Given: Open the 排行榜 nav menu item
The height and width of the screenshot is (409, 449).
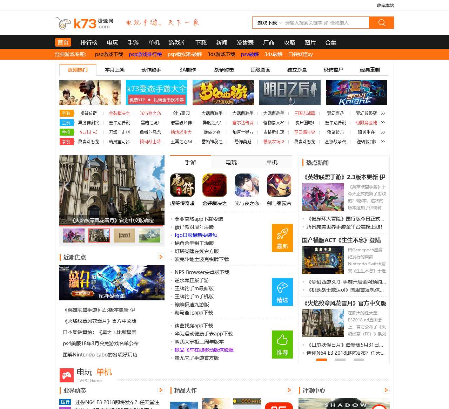Looking at the screenshot, I should coord(89,42).
